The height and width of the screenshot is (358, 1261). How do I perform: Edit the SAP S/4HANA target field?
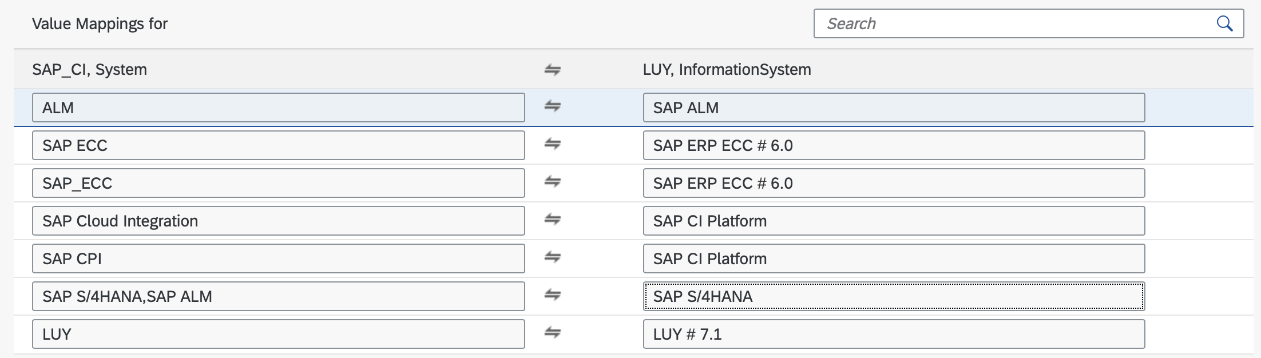coord(894,296)
